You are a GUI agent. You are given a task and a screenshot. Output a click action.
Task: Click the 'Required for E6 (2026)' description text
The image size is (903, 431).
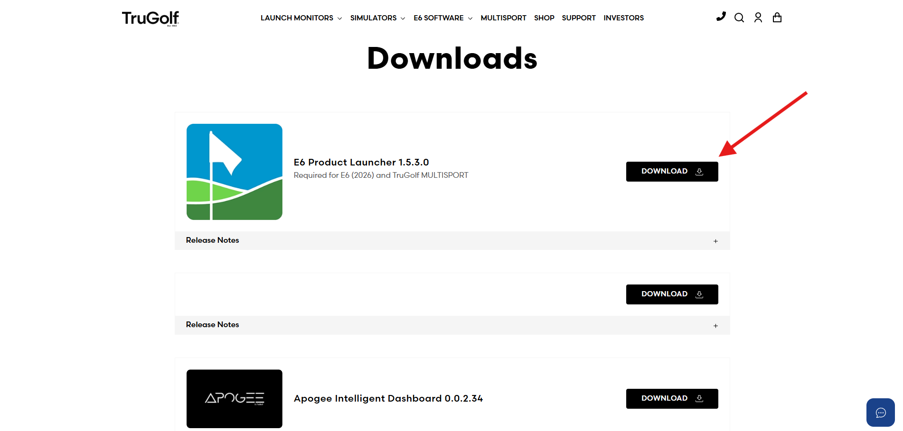[381, 175]
